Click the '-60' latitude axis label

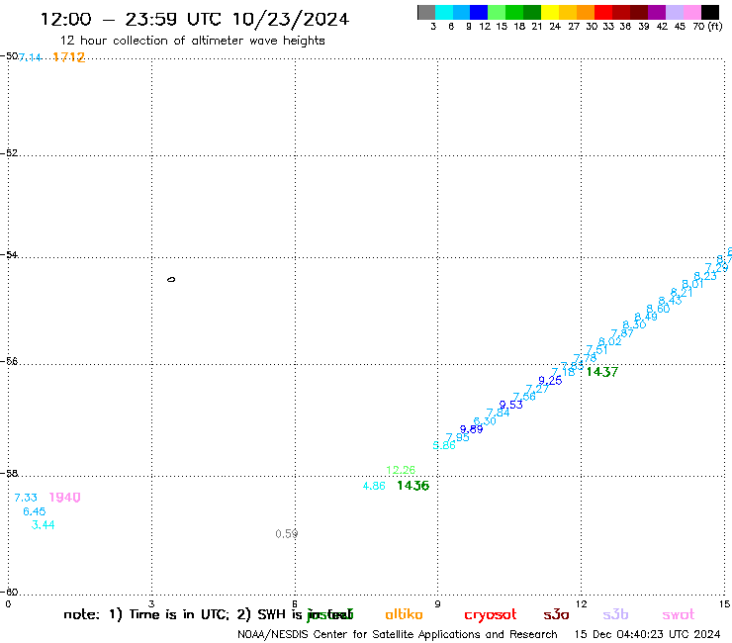[9, 592]
